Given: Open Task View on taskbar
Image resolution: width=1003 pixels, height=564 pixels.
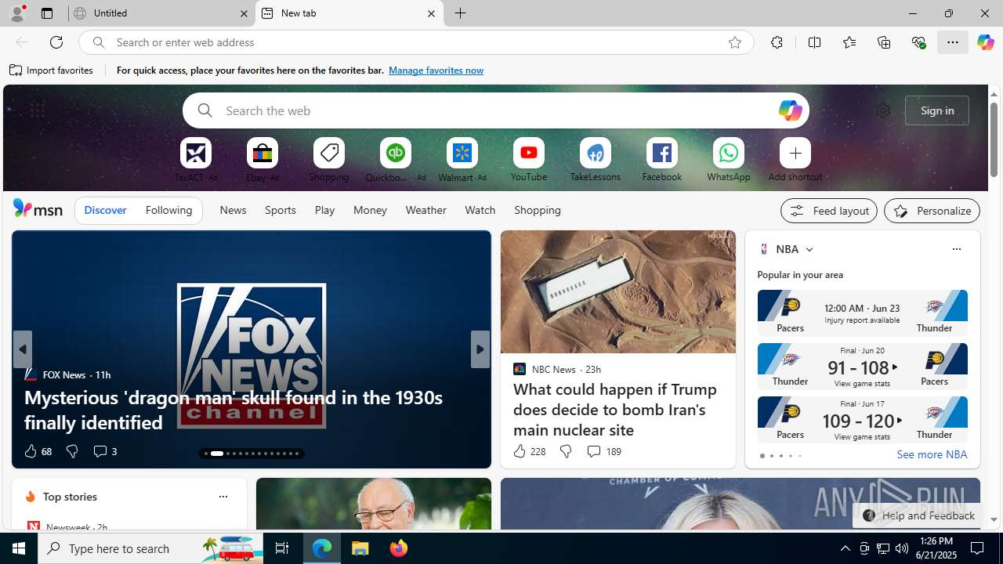Looking at the screenshot, I should 282,548.
